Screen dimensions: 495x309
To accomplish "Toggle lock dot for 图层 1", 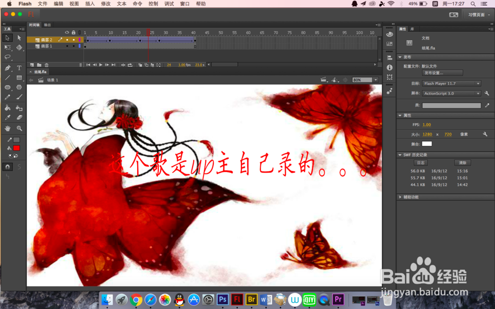I will pos(74,46).
